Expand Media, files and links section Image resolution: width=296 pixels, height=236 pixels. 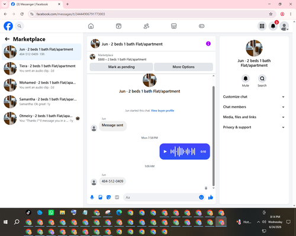(254, 117)
